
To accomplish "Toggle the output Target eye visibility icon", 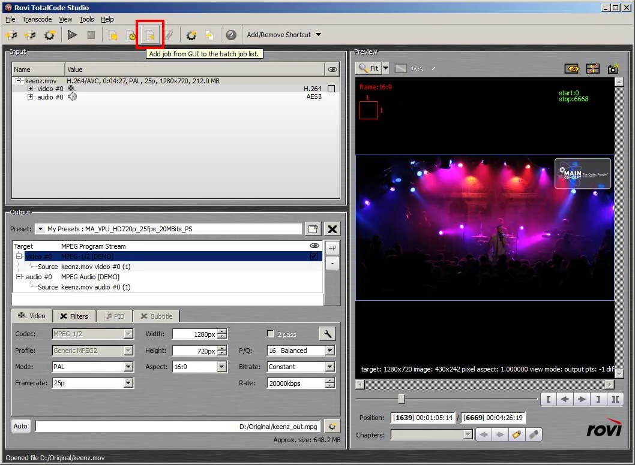I will click(x=314, y=246).
